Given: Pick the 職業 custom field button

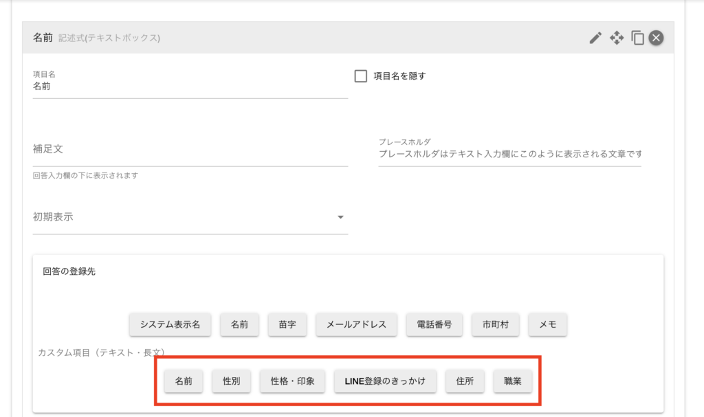Looking at the screenshot, I should point(512,381).
